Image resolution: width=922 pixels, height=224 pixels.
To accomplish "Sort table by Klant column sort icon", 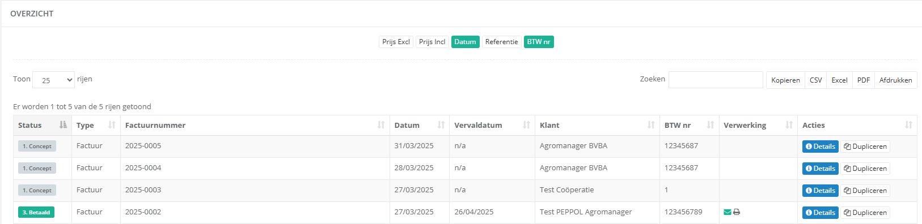I will pos(651,125).
